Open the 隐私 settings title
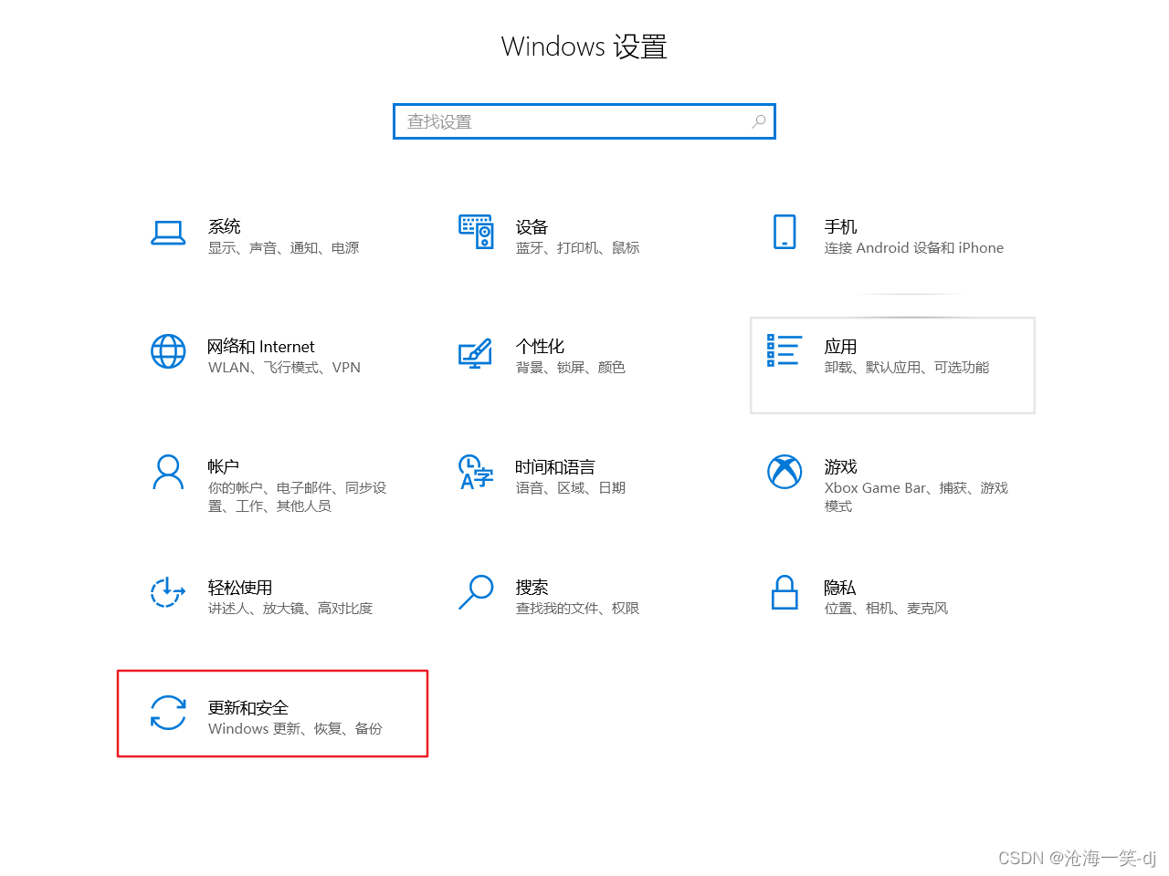The image size is (1169, 876). (x=840, y=588)
